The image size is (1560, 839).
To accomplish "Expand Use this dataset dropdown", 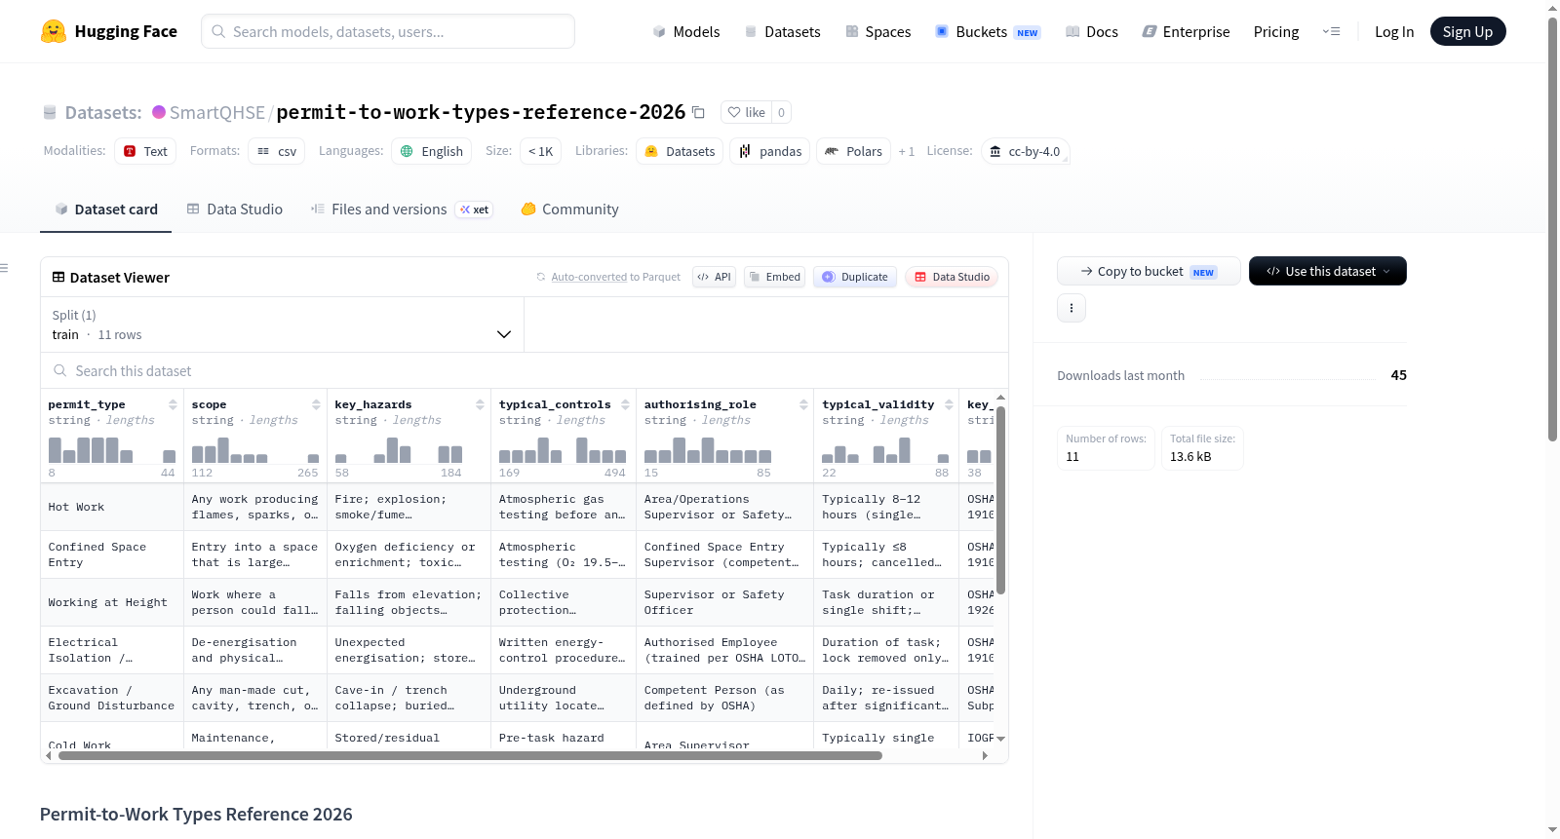I will pyautogui.click(x=1328, y=271).
